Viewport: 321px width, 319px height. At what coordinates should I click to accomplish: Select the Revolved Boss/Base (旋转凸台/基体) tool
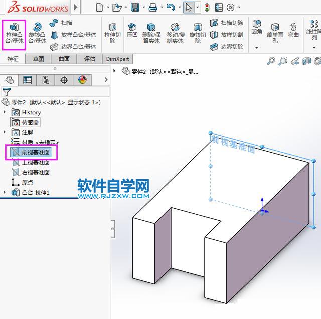(37, 33)
